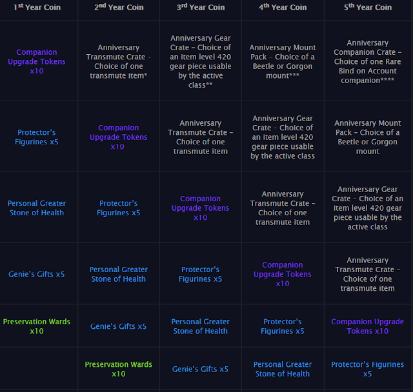Select Companion Upgrade Tokens x10 under 1st Year Coin
The height and width of the screenshot is (392, 413).
coord(37,61)
